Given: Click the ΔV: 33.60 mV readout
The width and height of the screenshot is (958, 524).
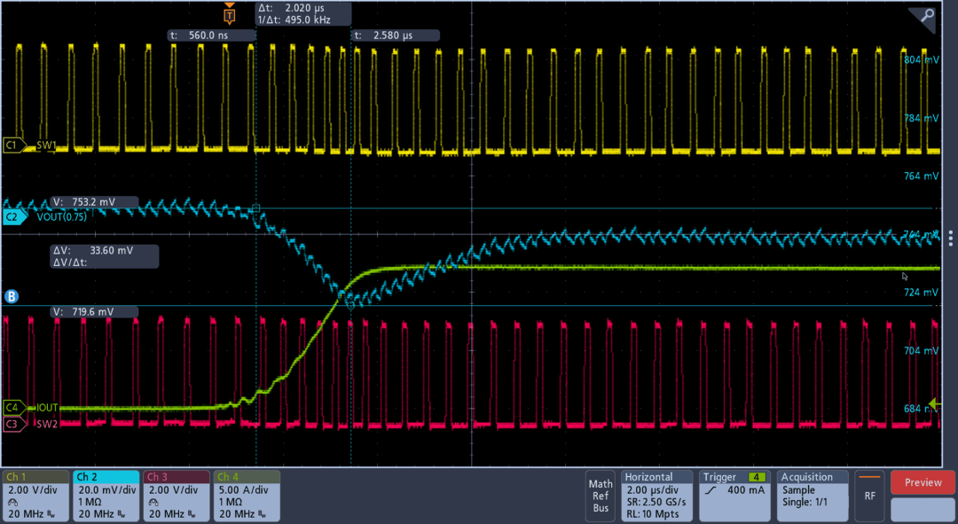Looking at the screenshot, I should pos(105,256).
